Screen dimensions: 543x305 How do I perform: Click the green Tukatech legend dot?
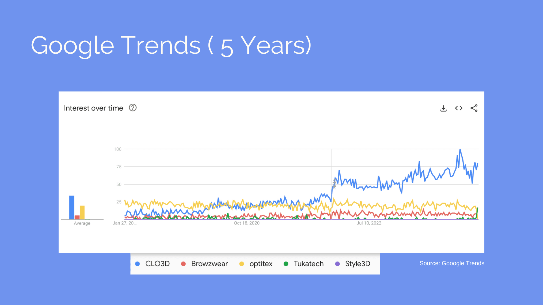tap(286, 264)
